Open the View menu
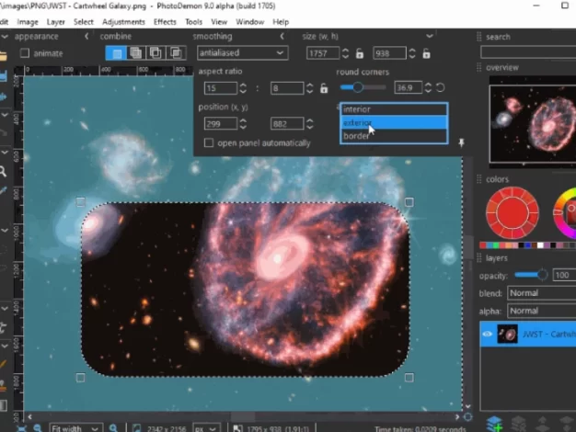This screenshot has width=576, height=432. pos(219,22)
